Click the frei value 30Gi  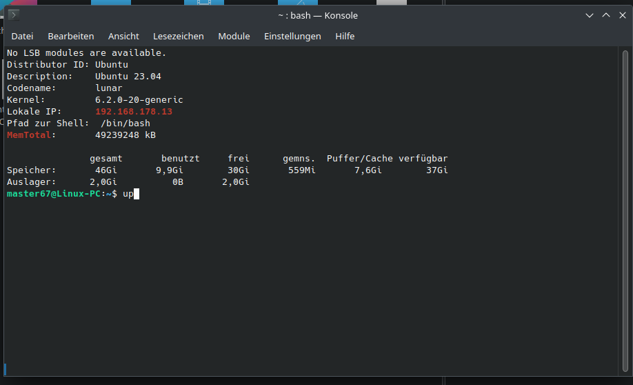(238, 170)
